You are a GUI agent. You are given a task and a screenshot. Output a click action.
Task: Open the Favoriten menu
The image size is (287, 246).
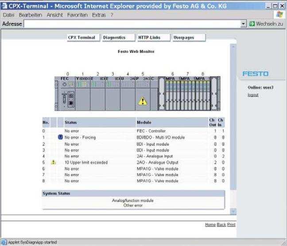tap(78, 15)
